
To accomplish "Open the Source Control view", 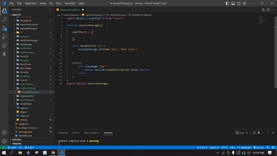I will point(4,28).
